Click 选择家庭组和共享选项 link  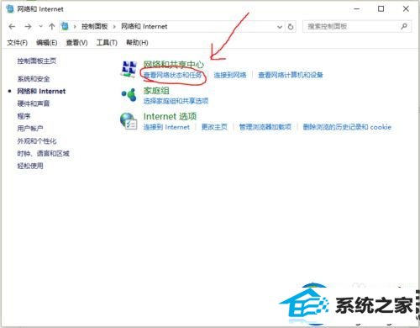[176, 101]
